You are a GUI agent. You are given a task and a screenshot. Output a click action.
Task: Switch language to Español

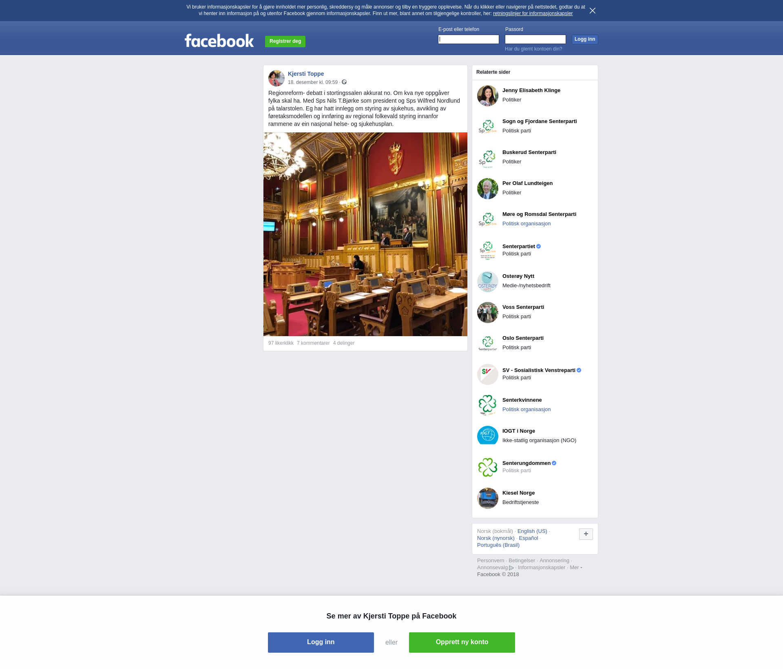pos(529,538)
